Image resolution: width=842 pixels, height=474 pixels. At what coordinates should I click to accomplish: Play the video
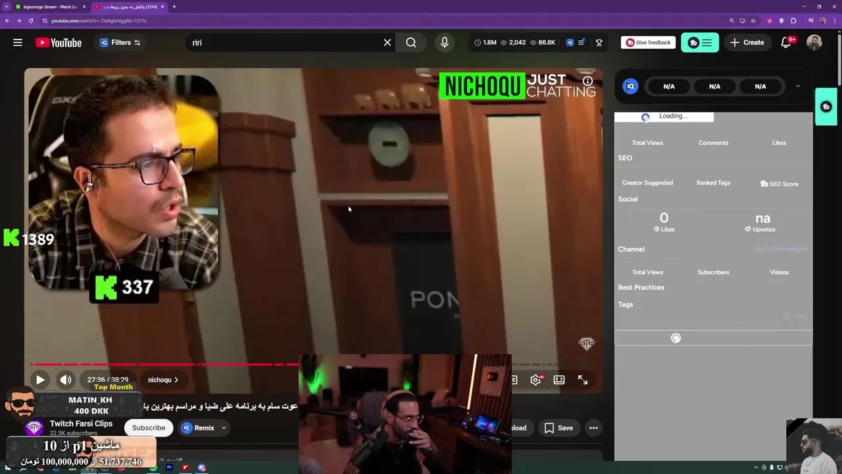click(40, 380)
